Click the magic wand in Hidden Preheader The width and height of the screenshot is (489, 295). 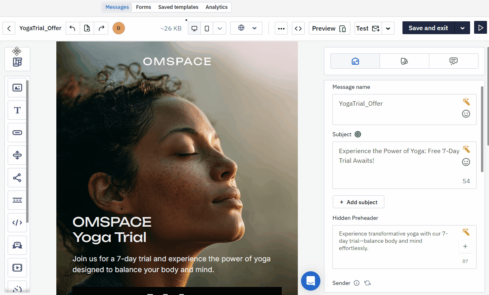point(466,232)
